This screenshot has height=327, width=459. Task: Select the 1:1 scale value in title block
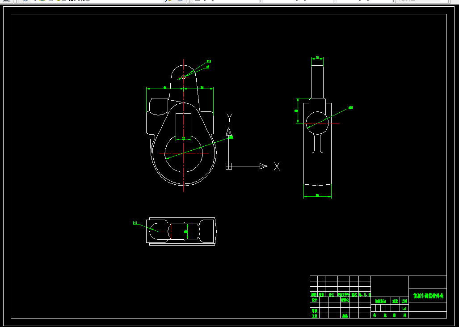coord(404,309)
